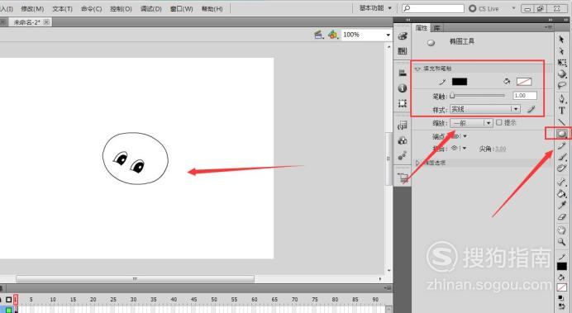Switch to the 库 library tab
This screenshot has width=572, height=313.
(x=436, y=28)
